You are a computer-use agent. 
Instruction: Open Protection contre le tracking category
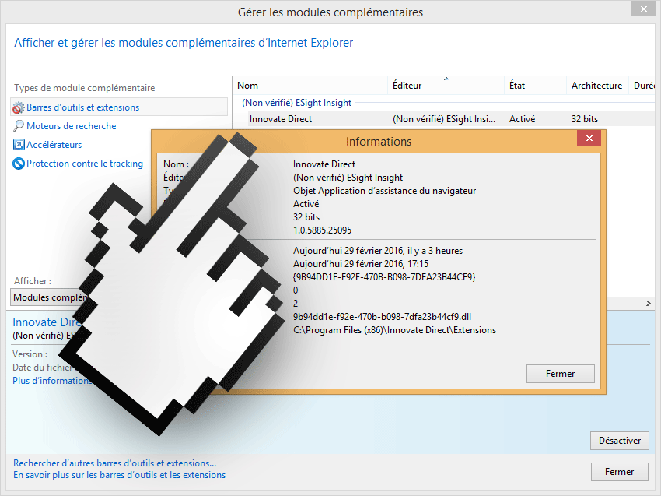(85, 164)
